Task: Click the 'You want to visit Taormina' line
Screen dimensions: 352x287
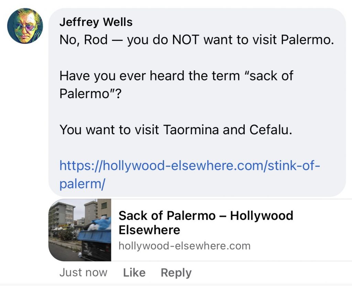Action: tap(175, 130)
